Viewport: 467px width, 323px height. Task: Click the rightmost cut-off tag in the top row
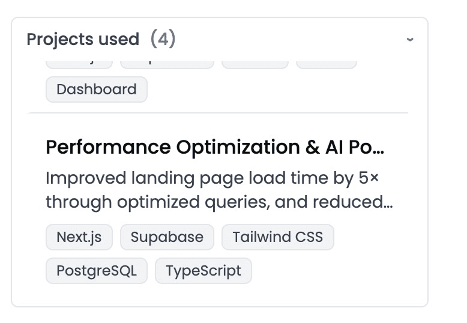(327, 64)
